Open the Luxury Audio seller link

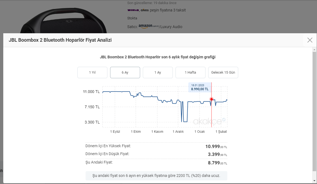click(x=171, y=27)
